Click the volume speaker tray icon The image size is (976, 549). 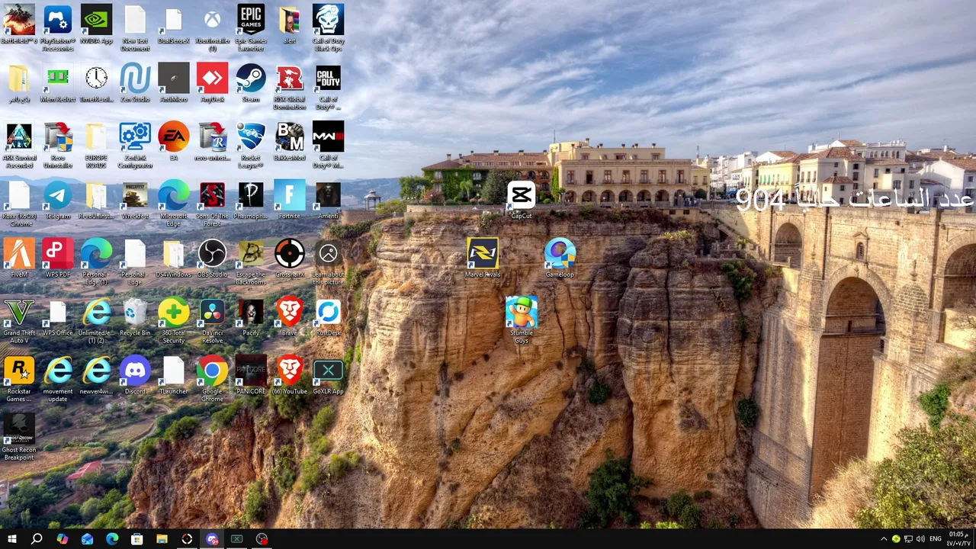tap(920, 539)
